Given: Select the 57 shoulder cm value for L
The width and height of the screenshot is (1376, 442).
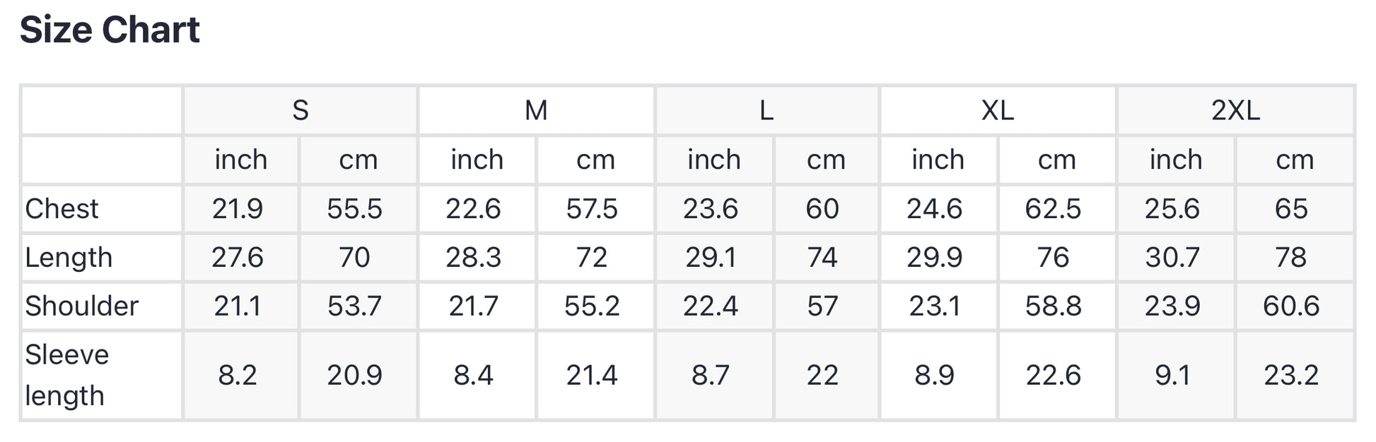Looking at the screenshot, I should pyautogui.click(x=822, y=306).
